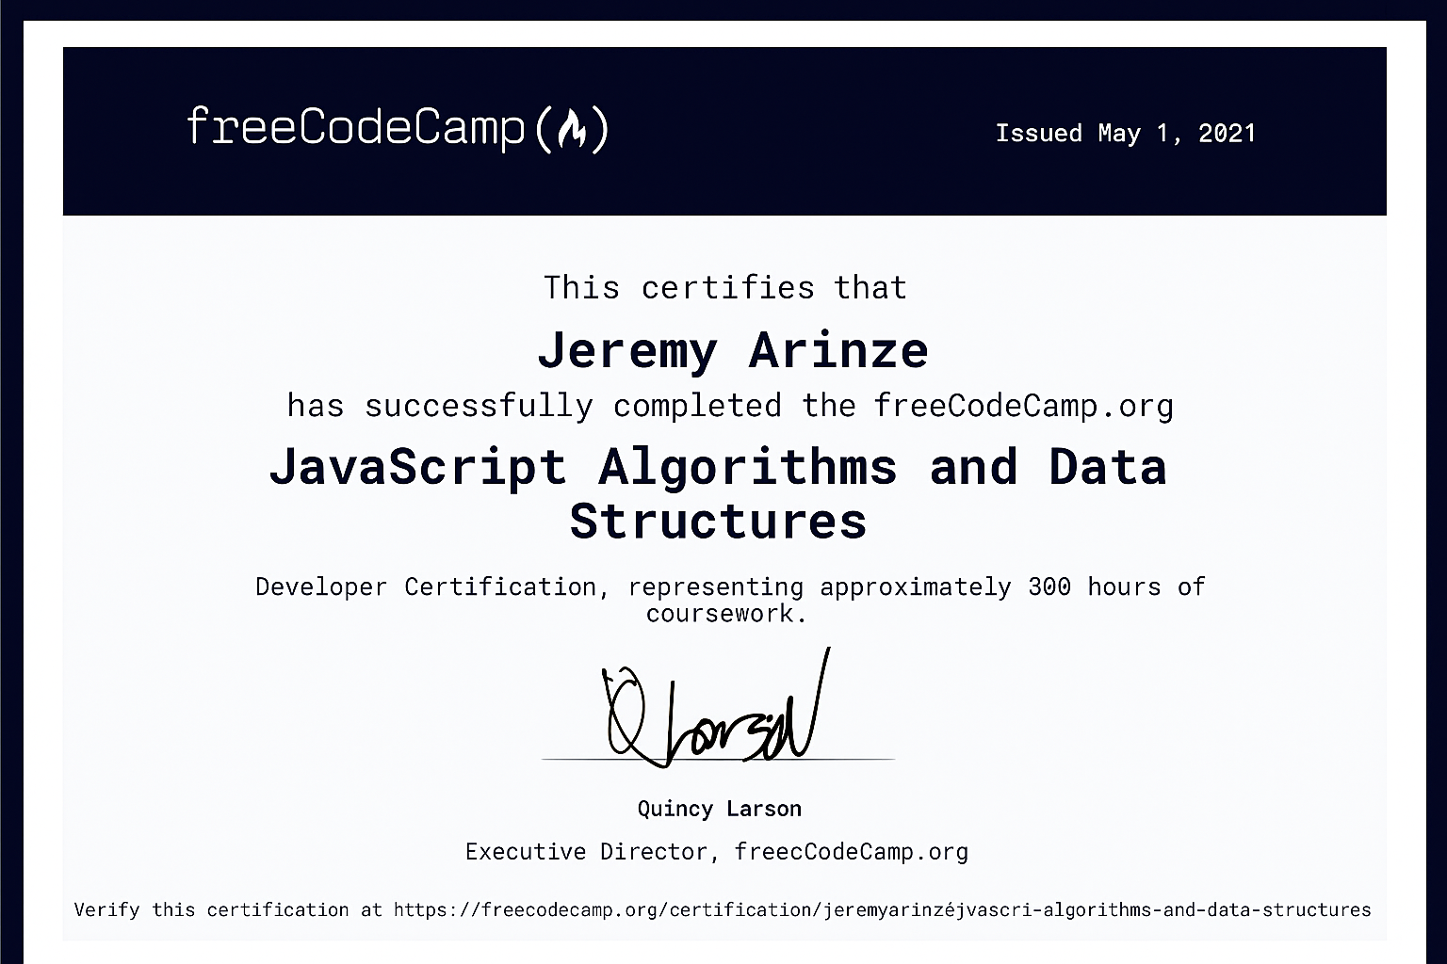Viewport: 1447px width, 964px height.
Task: Click the printed name Quincy Larson
Action: click(x=719, y=809)
